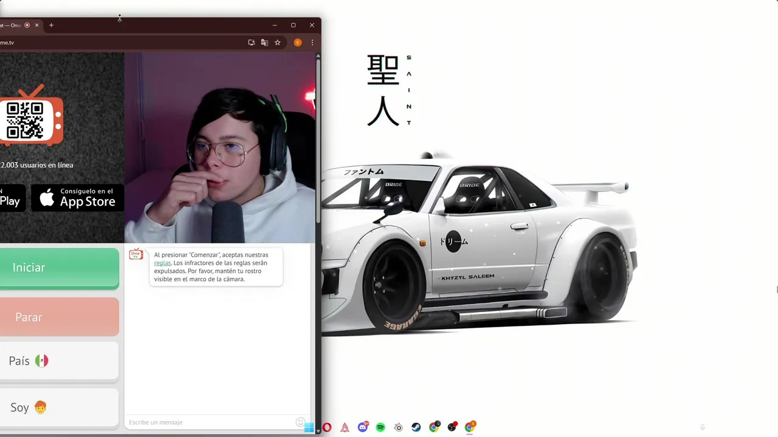Maximize the Chrome window
The image size is (778, 437).
click(293, 25)
